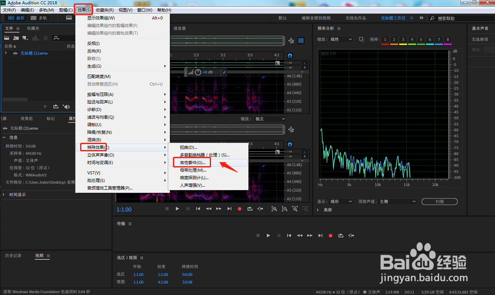Screen dimensions: 495x295
Task: Toggle hold button 8 in frequency analysis
Action: (x=448, y=39)
